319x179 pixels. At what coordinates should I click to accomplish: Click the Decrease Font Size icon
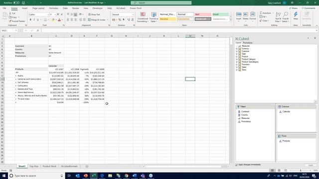62,14
